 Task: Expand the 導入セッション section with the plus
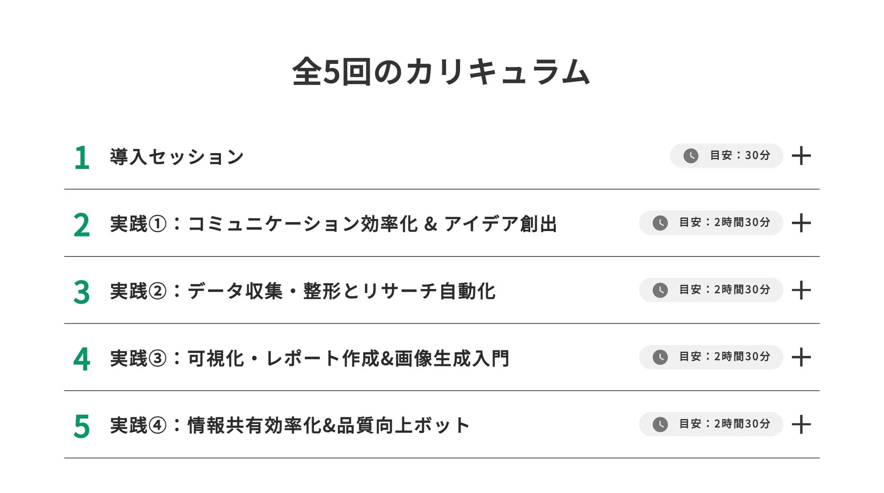[x=802, y=155]
